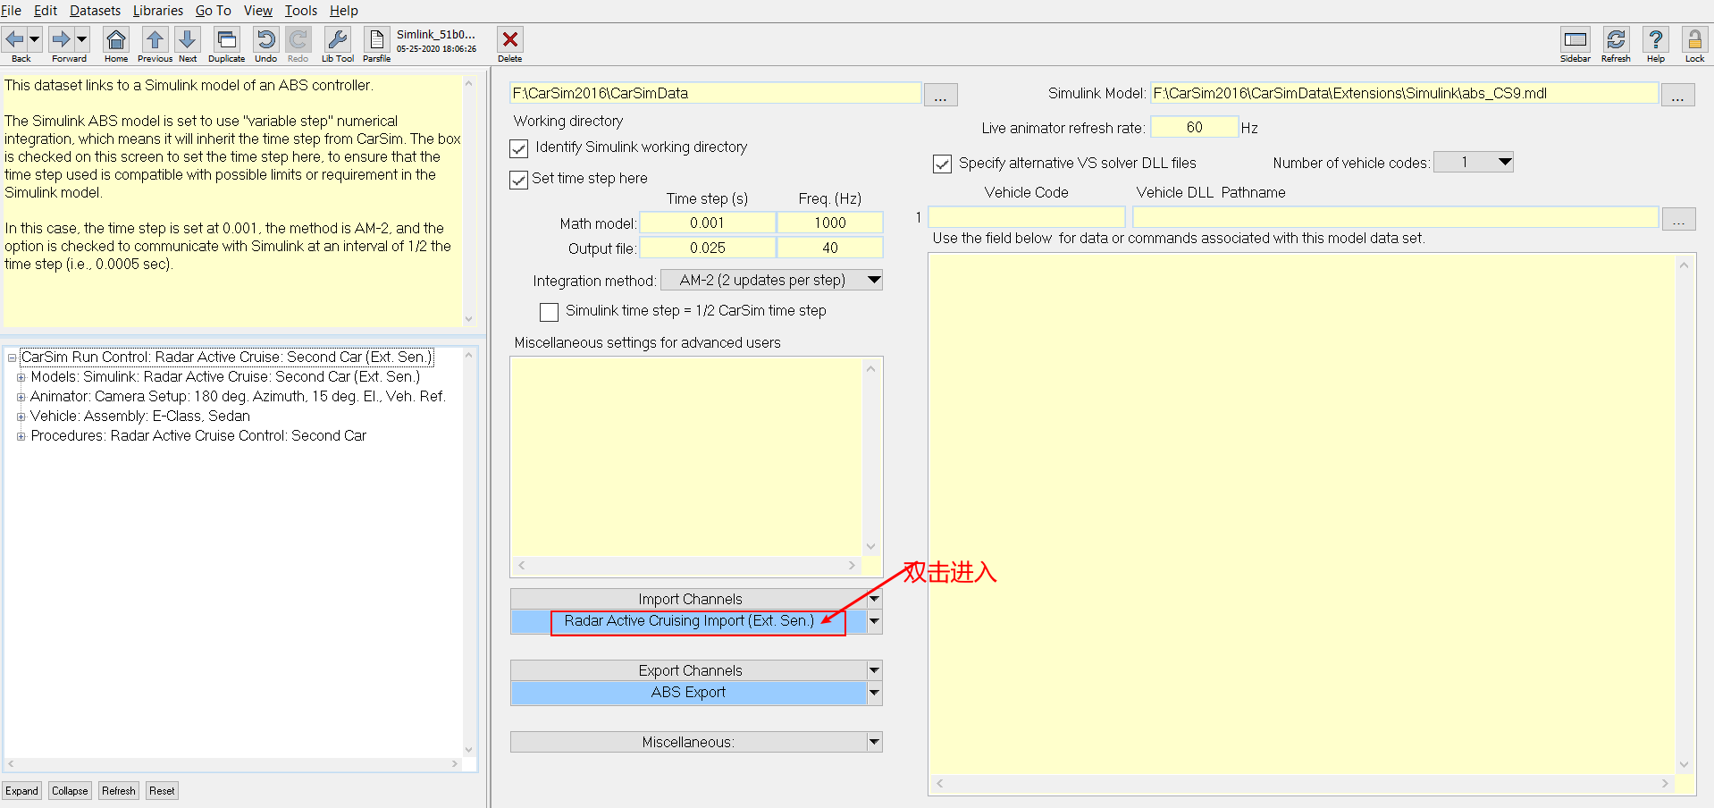
Task: Click Math model time step field
Action: (708, 223)
